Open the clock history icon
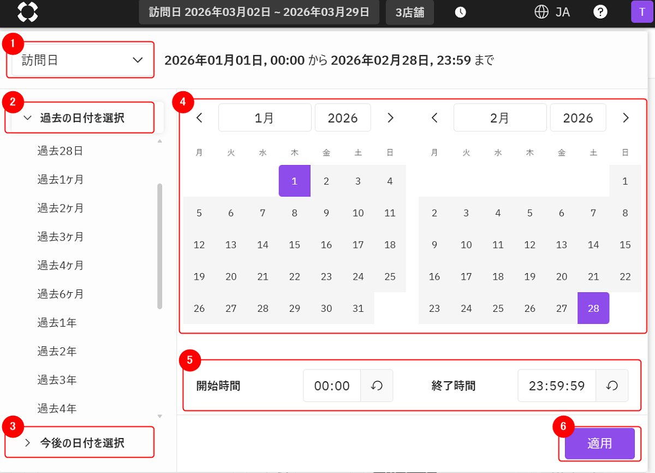Screen dimensions: 655x473 pyautogui.click(x=460, y=12)
